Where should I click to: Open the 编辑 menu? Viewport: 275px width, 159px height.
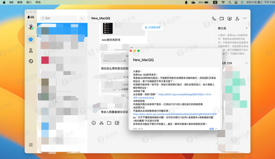click(x=20, y=2)
